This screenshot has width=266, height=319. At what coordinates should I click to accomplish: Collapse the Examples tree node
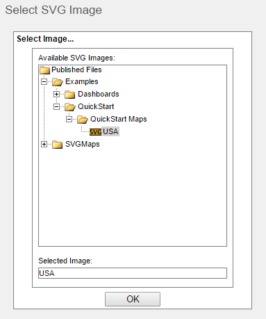point(44,82)
